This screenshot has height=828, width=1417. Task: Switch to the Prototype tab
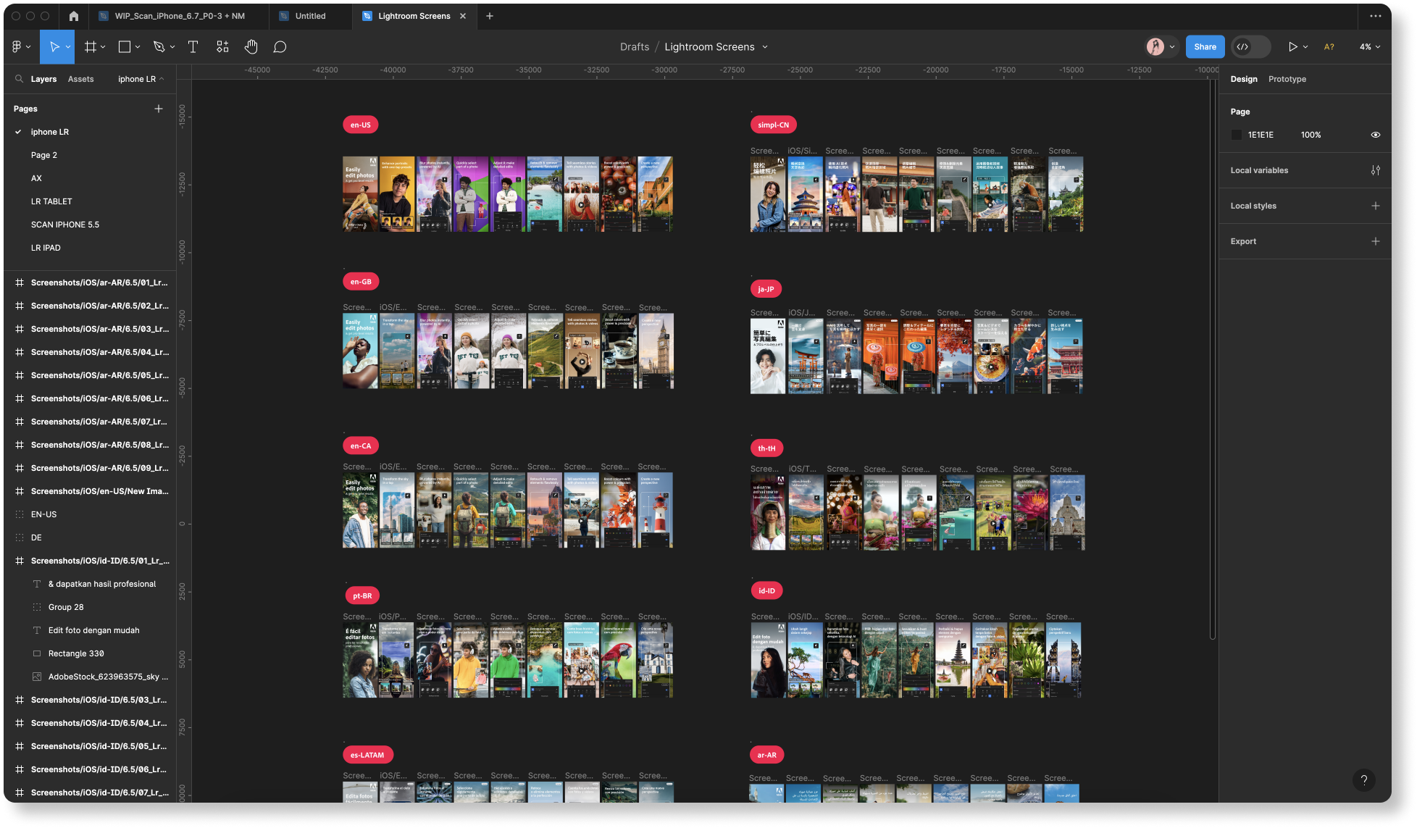[1287, 79]
